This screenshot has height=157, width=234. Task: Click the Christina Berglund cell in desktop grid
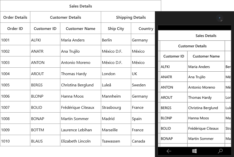(81, 85)
